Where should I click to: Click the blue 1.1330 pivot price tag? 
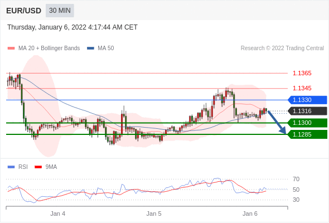click(x=307, y=100)
